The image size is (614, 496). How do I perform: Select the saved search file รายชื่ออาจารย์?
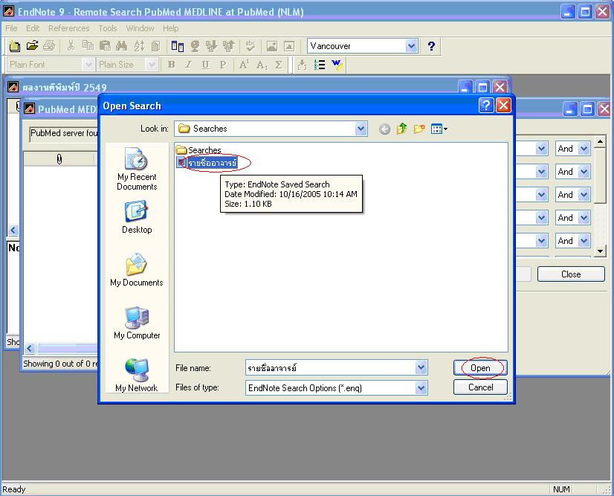click(207, 162)
